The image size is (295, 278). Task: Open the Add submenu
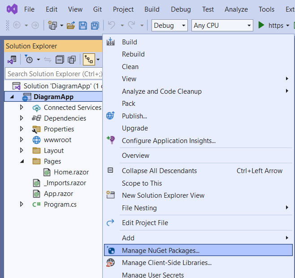tap(198, 238)
